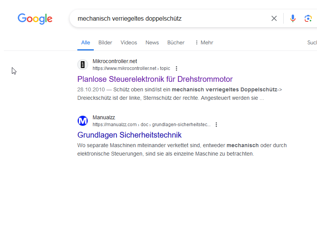Switch to the Bücher tab
The height and width of the screenshot is (245, 317).
(176, 42)
